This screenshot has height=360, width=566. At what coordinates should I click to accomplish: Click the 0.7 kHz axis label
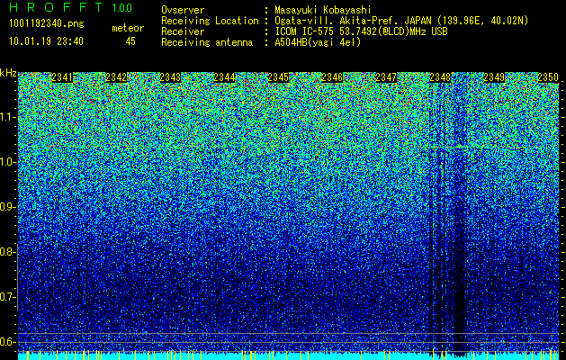[x=8, y=297]
